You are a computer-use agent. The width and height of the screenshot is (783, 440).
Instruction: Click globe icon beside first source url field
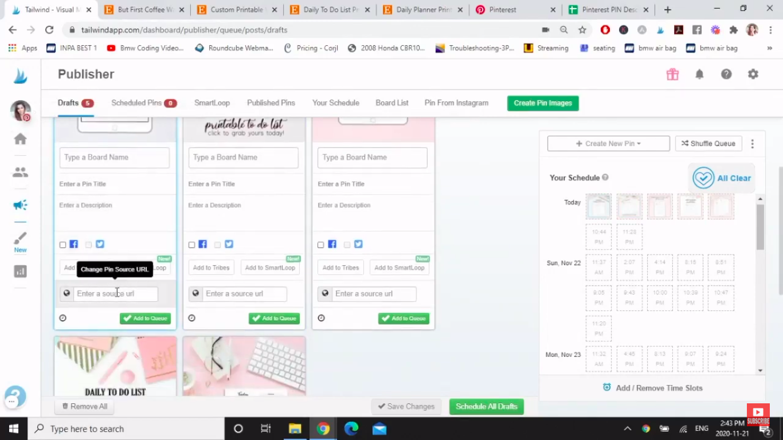(67, 293)
